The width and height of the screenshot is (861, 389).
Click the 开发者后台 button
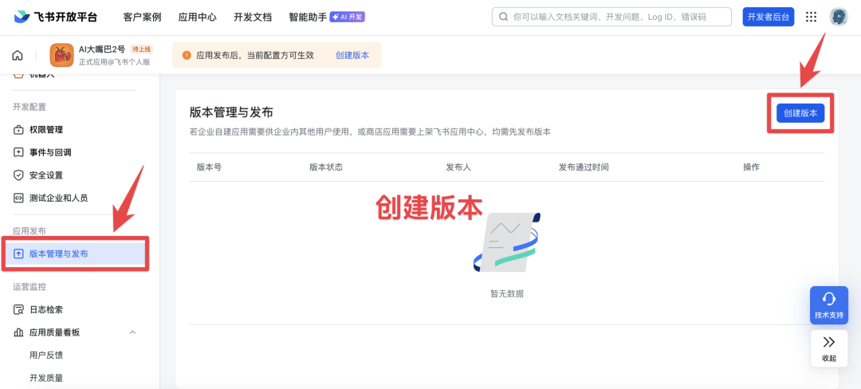pyautogui.click(x=768, y=17)
